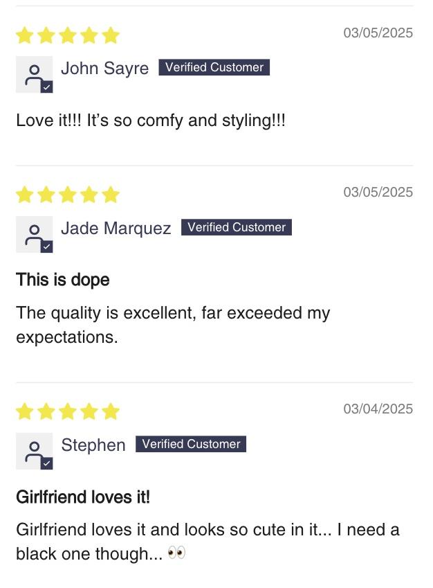This screenshot has height=588, width=433.
Task: Click the 'Girlfriend loves it!' review title
Action: (83, 497)
